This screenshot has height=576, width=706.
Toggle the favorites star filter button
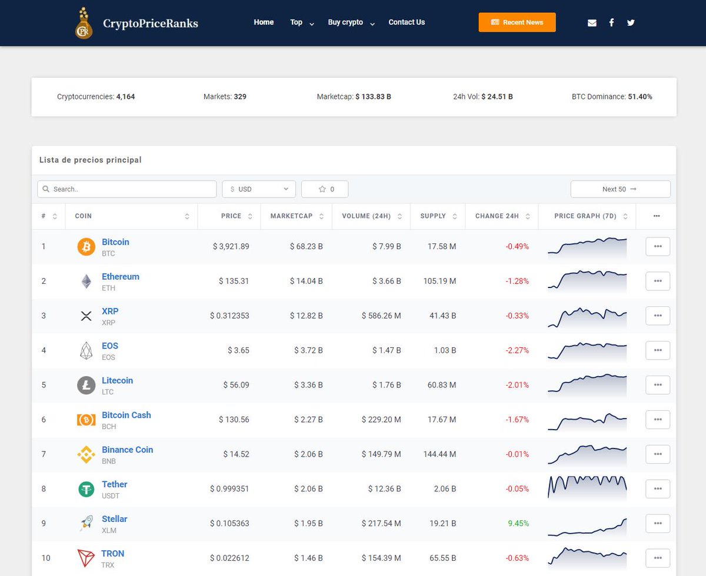pyautogui.click(x=325, y=189)
